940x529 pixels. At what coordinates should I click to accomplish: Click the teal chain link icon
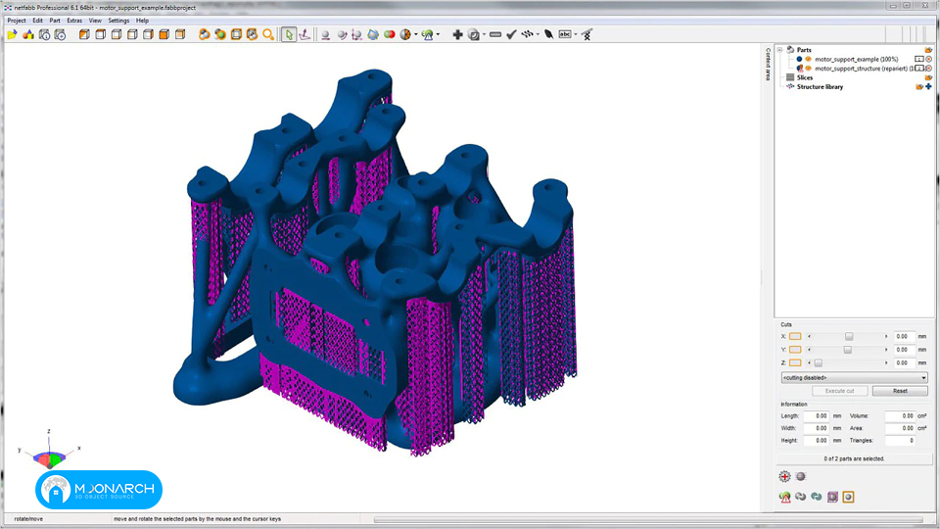pos(816,497)
